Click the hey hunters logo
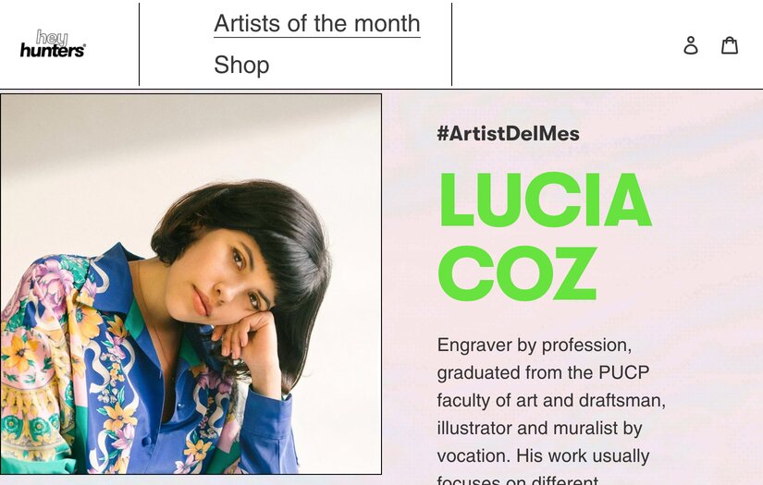This screenshot has width=763, height=485. point(53,44)
